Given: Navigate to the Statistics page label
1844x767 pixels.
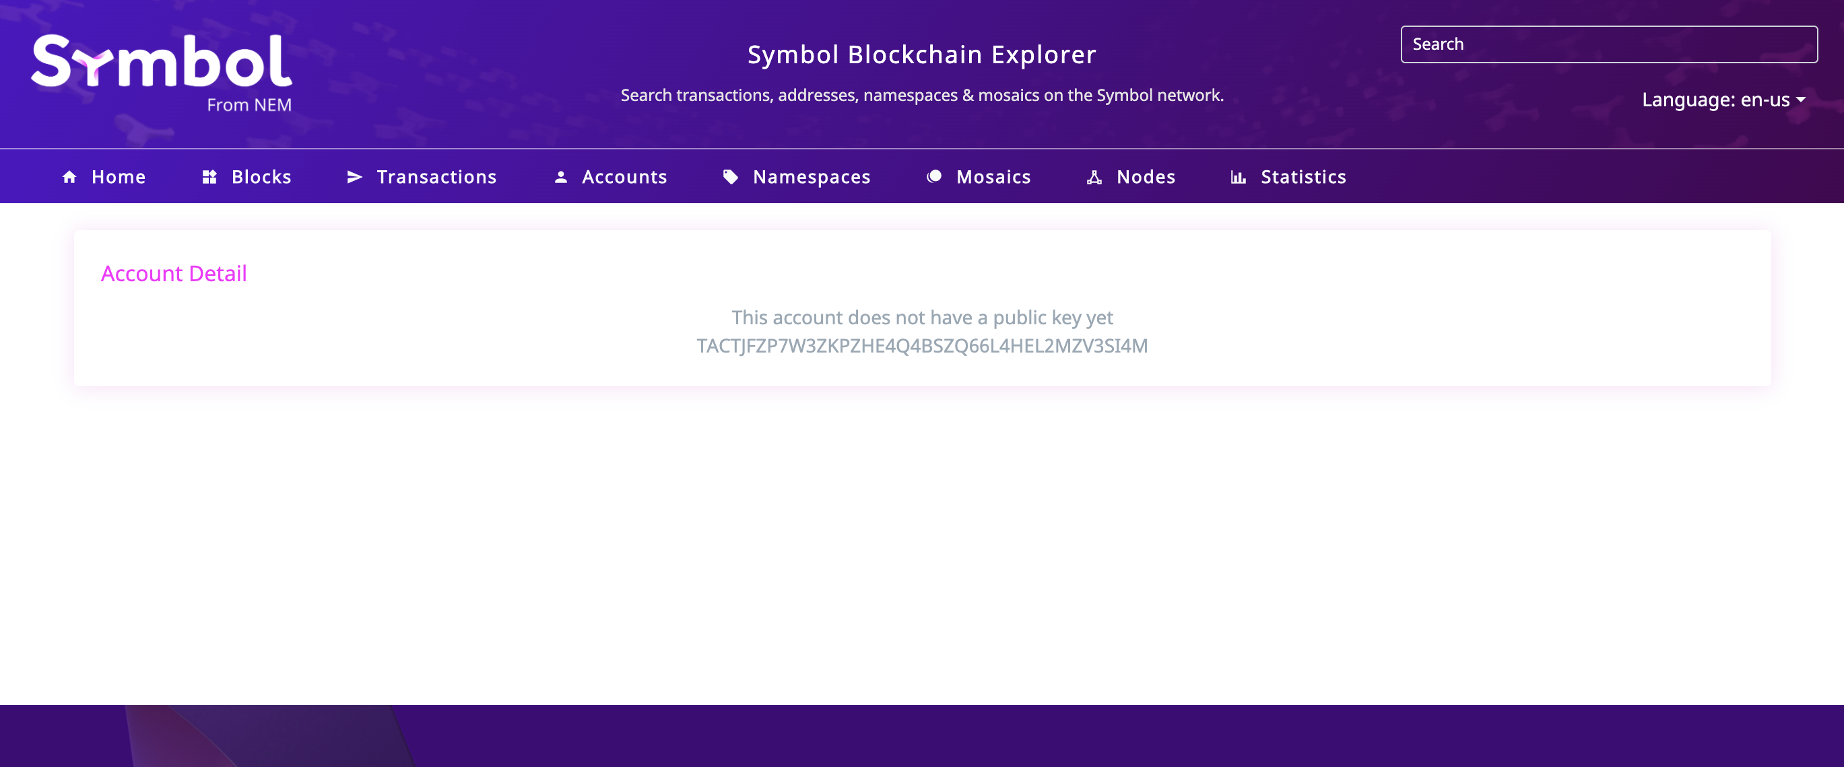Looking at the screenshot, I should coord(1303,176).
